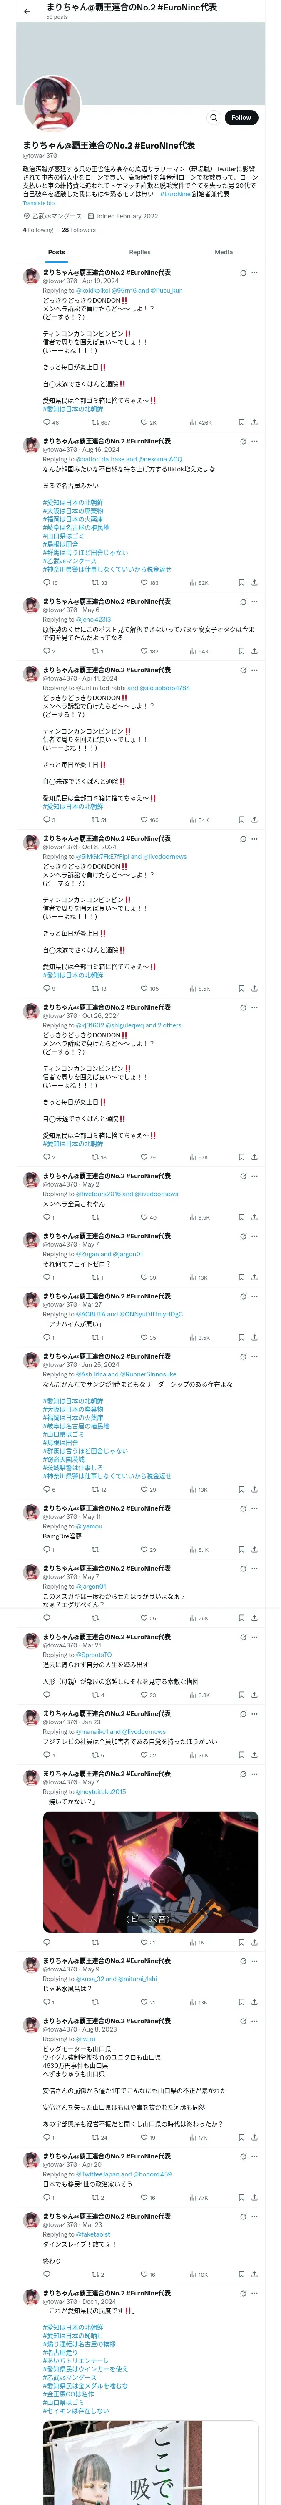Switch to the Replies tab

coord(139,252)
